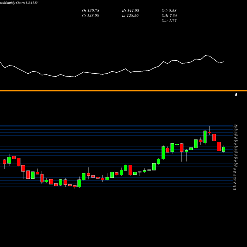Click the final point of the white line
Screen dimensions: 247x247
(224, 62)
